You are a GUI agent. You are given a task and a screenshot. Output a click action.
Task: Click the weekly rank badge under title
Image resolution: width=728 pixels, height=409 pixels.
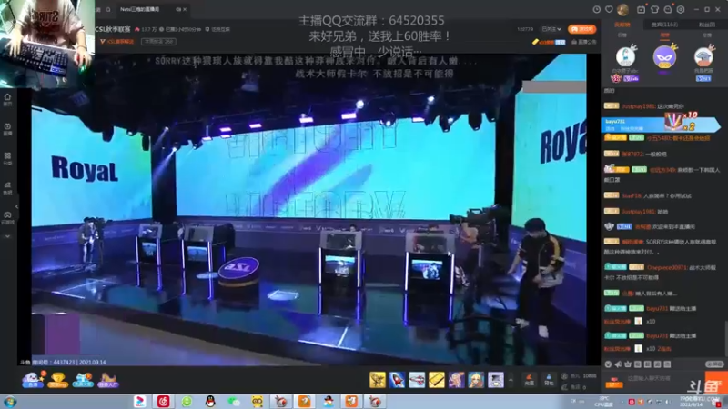pos(158,41)
